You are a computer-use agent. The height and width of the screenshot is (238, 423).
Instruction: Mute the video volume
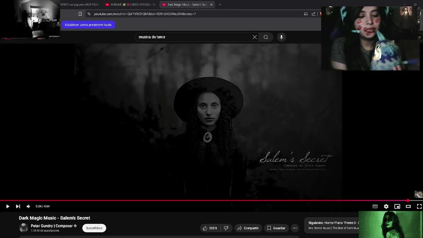coord(28,206)
